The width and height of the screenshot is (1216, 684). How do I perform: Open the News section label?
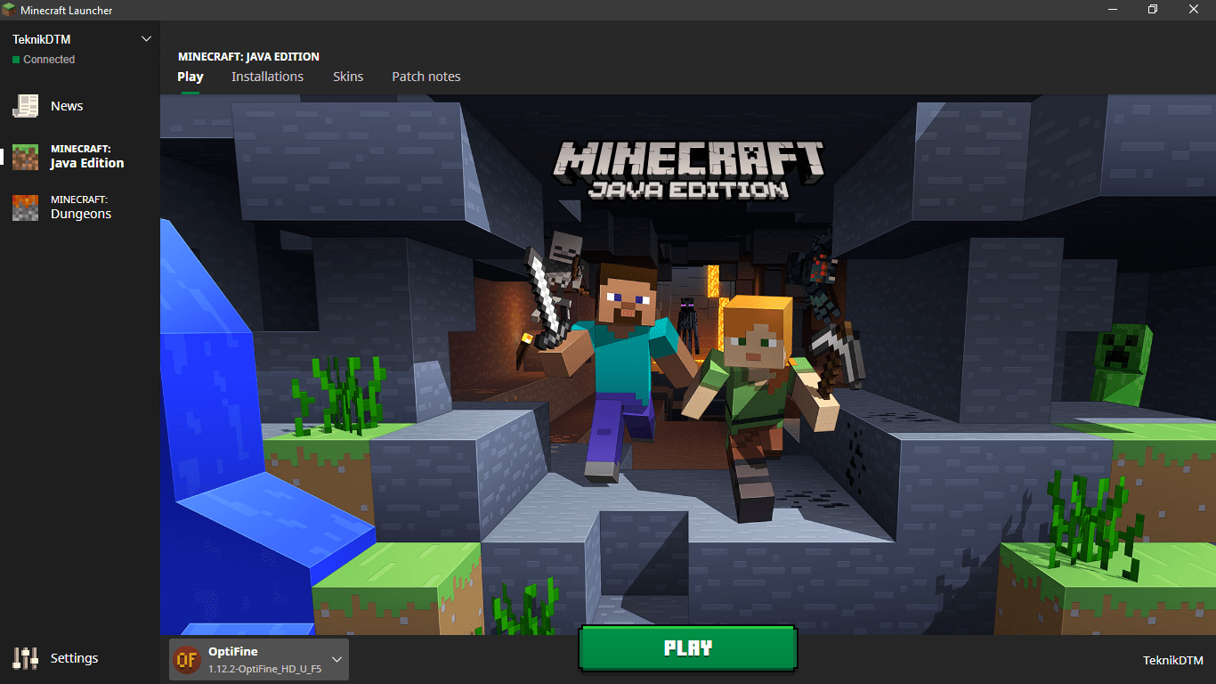(x=67, y=106)
